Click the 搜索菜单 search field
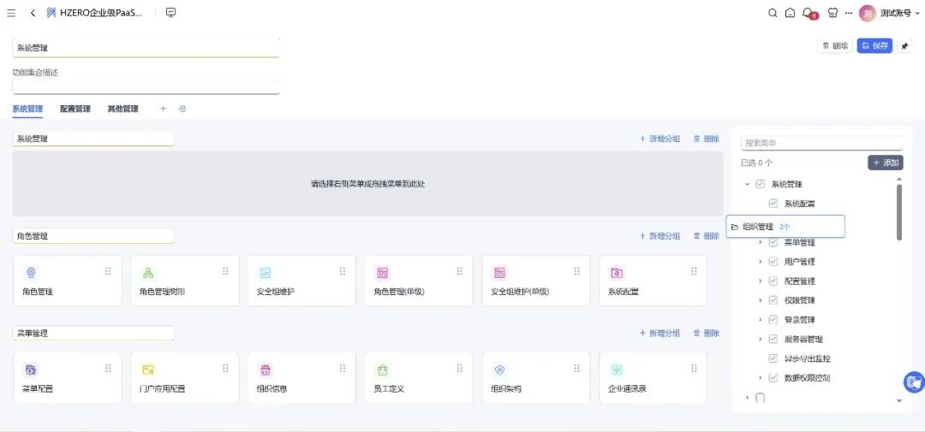Image resolution: width=925 pixels, height=432 pixels. pos(821,143)
